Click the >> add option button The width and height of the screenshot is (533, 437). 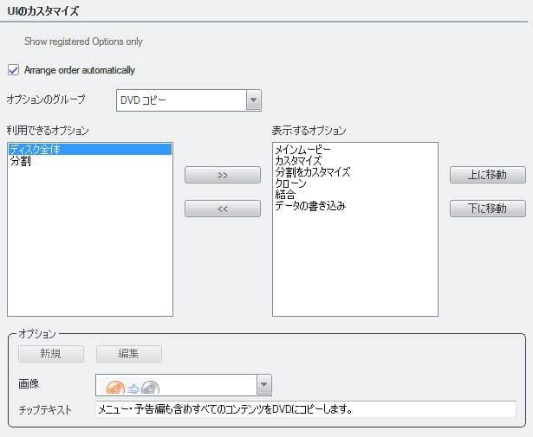pos(223,175)
